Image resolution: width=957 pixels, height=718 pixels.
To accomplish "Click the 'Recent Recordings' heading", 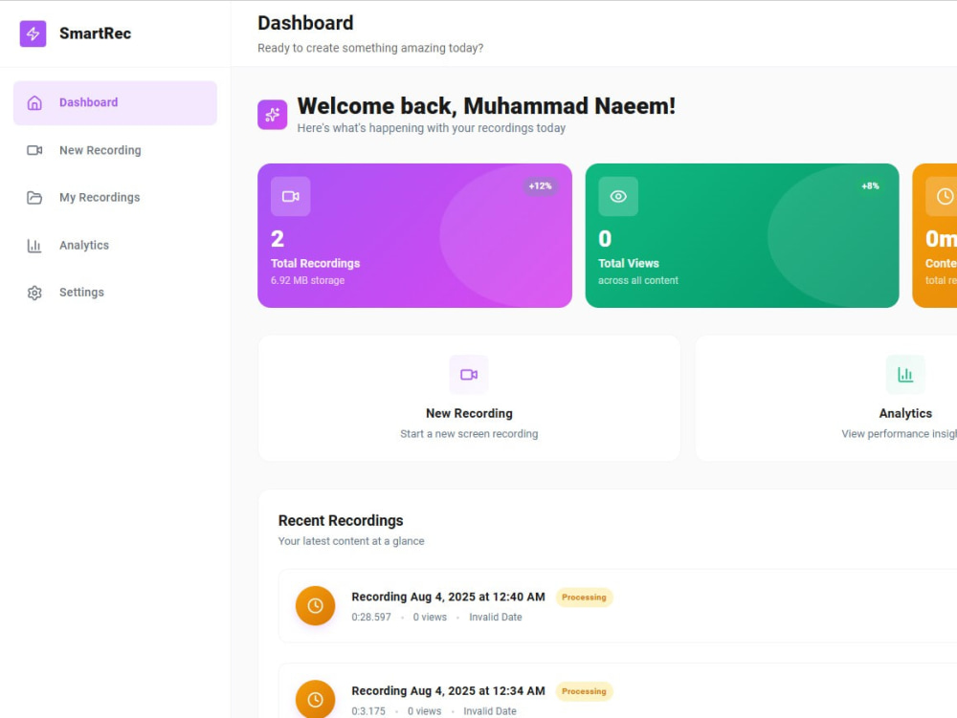I will pyautogui.click(x=341, y=520).
